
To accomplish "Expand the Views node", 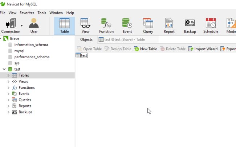I will coord(8,81).
